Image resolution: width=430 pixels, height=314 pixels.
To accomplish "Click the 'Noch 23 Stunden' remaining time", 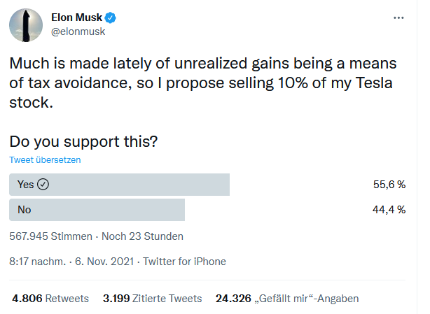I will click(143, 236).
